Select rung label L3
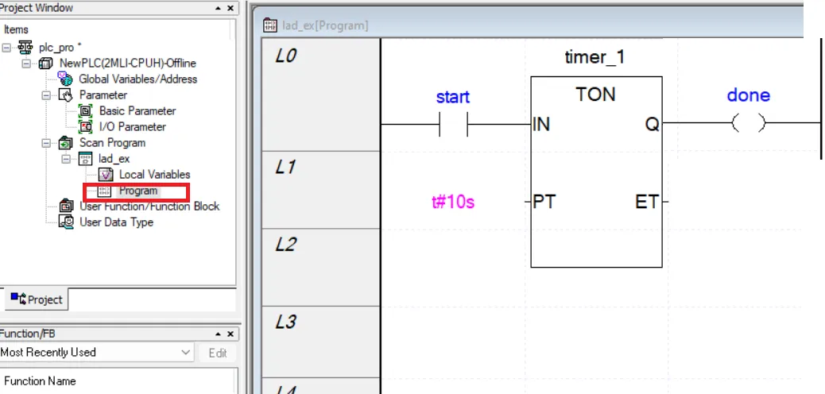 pyautogui.click(x=285, y=322)
